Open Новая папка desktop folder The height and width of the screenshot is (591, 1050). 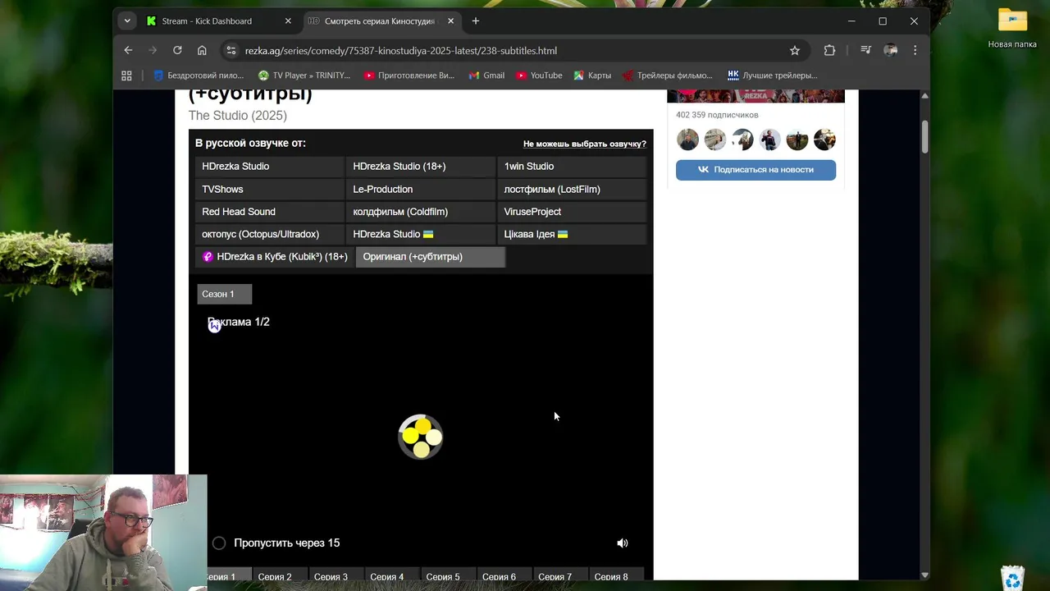point(1012,29)
